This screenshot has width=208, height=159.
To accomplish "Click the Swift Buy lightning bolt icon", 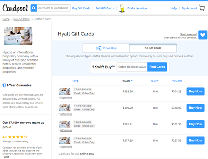I will tap(93, 67).
